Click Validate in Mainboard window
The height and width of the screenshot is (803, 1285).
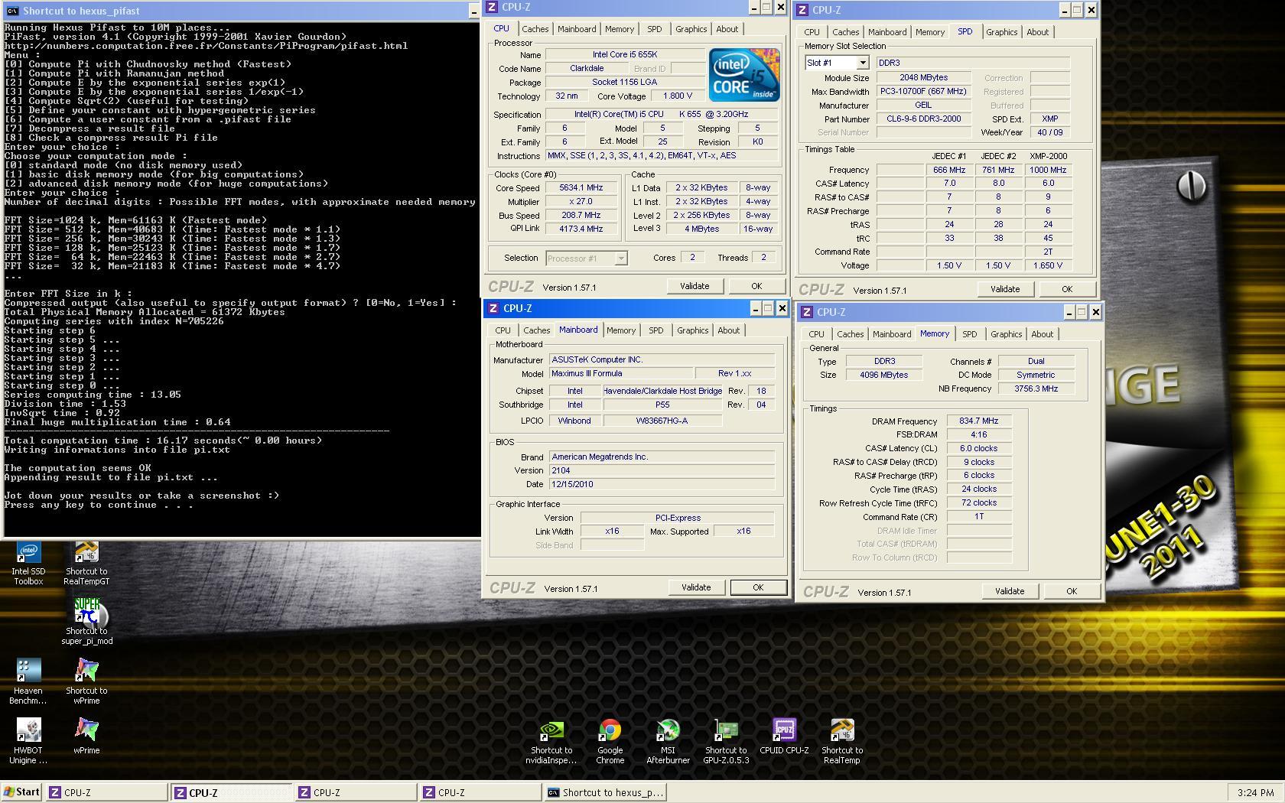coord(696,587)
